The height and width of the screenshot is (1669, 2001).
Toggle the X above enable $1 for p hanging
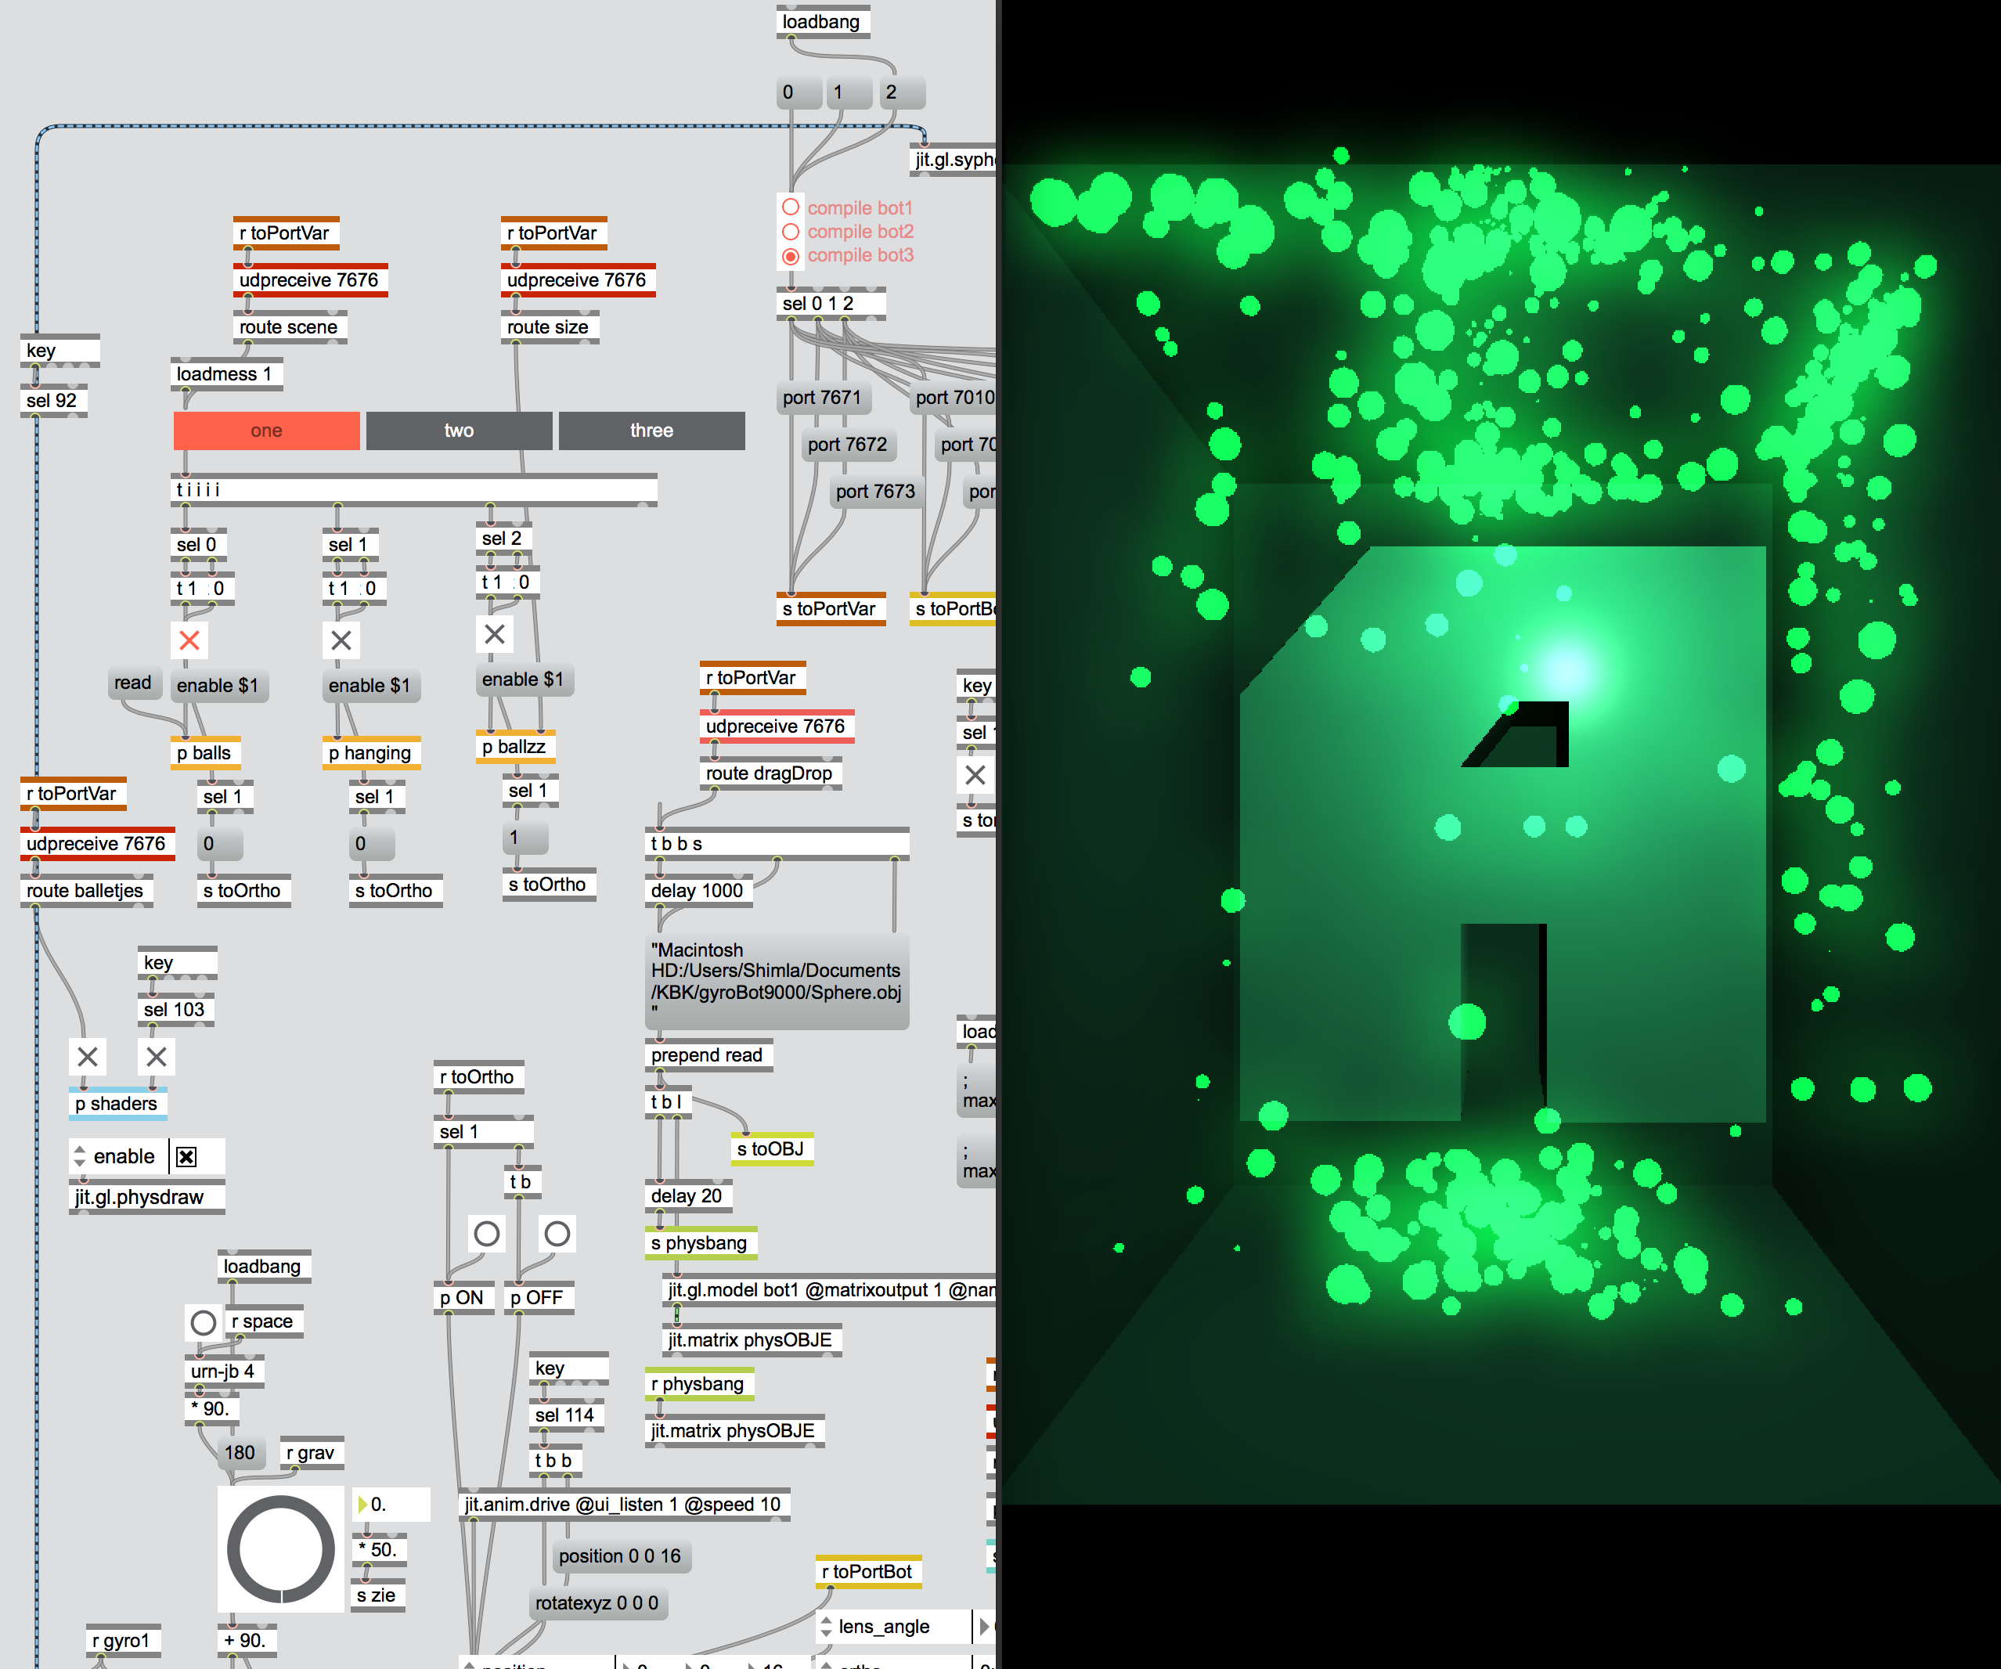click(x=341, y=640)
